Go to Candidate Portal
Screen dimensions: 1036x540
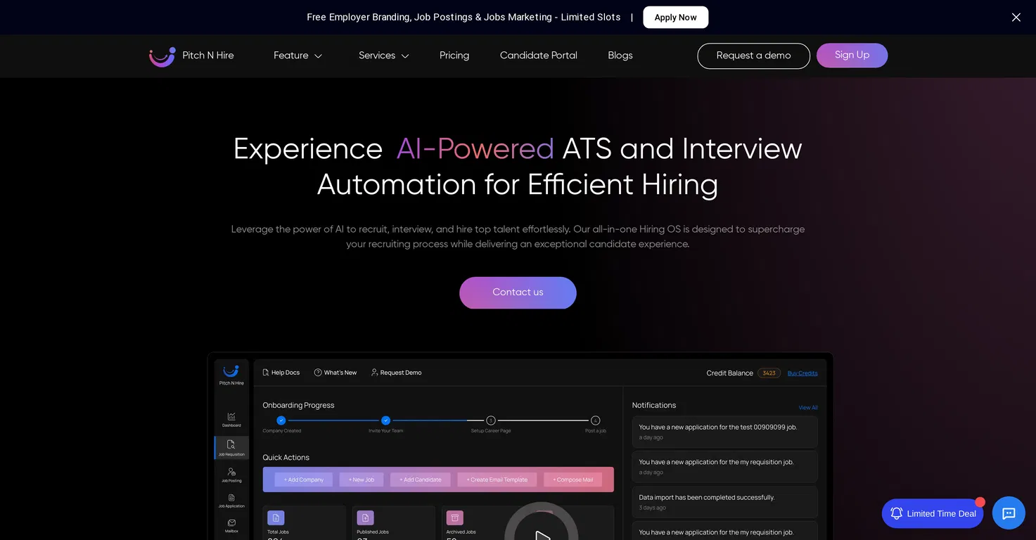click(x=538, y=56)
